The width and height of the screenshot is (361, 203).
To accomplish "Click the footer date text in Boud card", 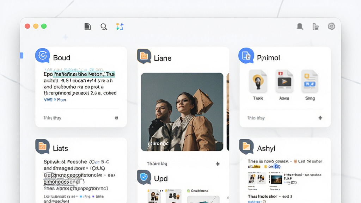I will click(53, 118).
